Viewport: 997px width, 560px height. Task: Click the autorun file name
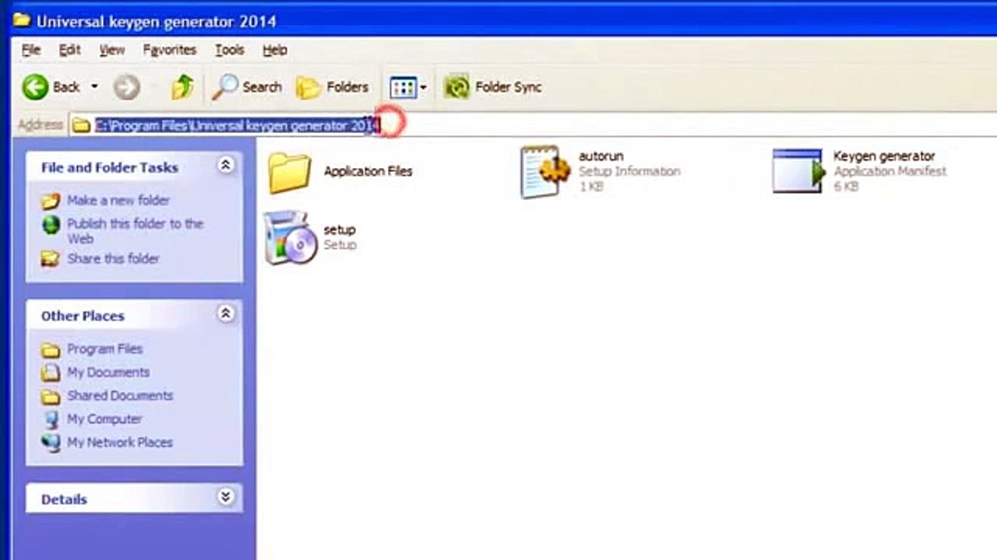coord(601,156)
